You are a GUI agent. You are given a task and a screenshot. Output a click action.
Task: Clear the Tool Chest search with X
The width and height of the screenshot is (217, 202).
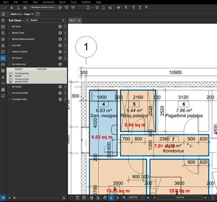tap(63, 20)
